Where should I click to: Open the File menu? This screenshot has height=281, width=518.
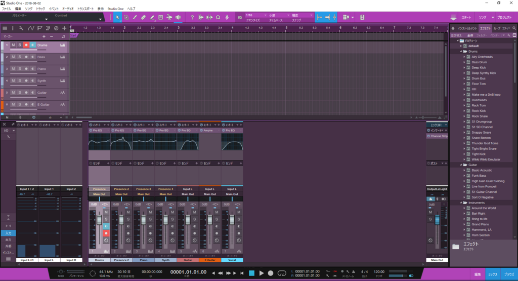(6, 9)
